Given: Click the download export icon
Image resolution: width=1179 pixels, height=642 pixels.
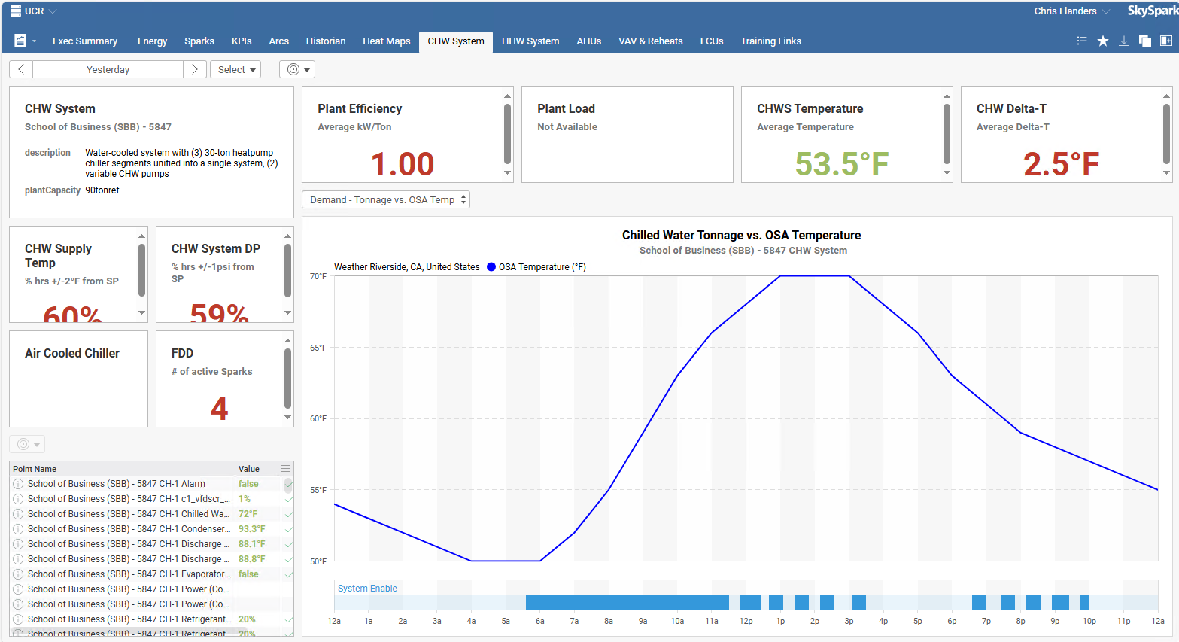Looking at the screenshot, I should pyautogui.click(x=1123, y=41).
